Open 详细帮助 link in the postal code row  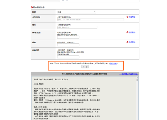point(132,42)
